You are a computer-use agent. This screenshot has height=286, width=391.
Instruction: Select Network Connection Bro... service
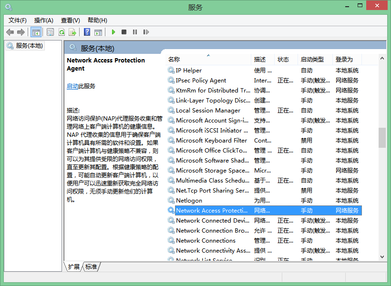point(264,230)
